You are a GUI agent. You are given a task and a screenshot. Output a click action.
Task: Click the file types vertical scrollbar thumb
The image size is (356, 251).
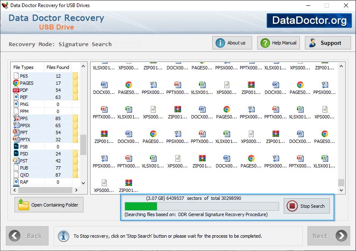point(83,145)
